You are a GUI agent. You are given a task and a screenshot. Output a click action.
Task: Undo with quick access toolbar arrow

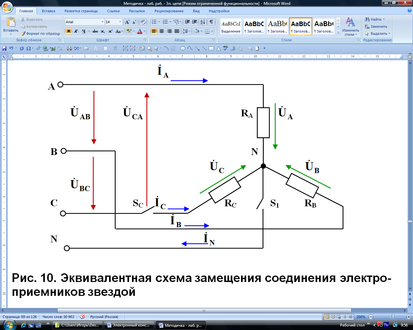point(11,48)
